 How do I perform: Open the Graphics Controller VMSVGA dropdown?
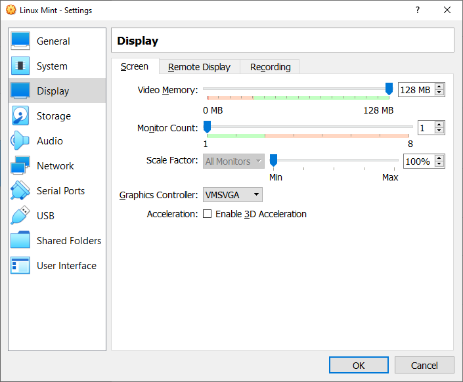click(x=232, y=195)
